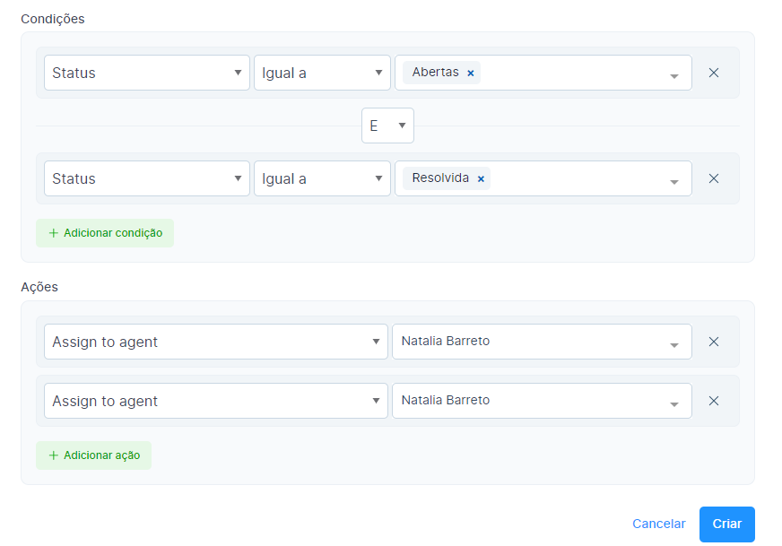Remove the Abertas tag
The height and width of the screenshot is (546, 782).
[470, 74]
